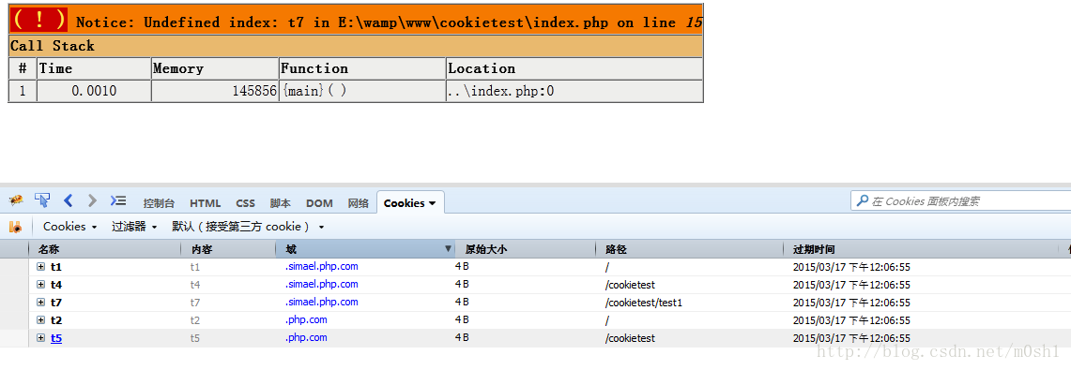This screenshot has width=1071, height=370.
Task: Click the /cookietest/test1 path cell
Action: [643, 303]
